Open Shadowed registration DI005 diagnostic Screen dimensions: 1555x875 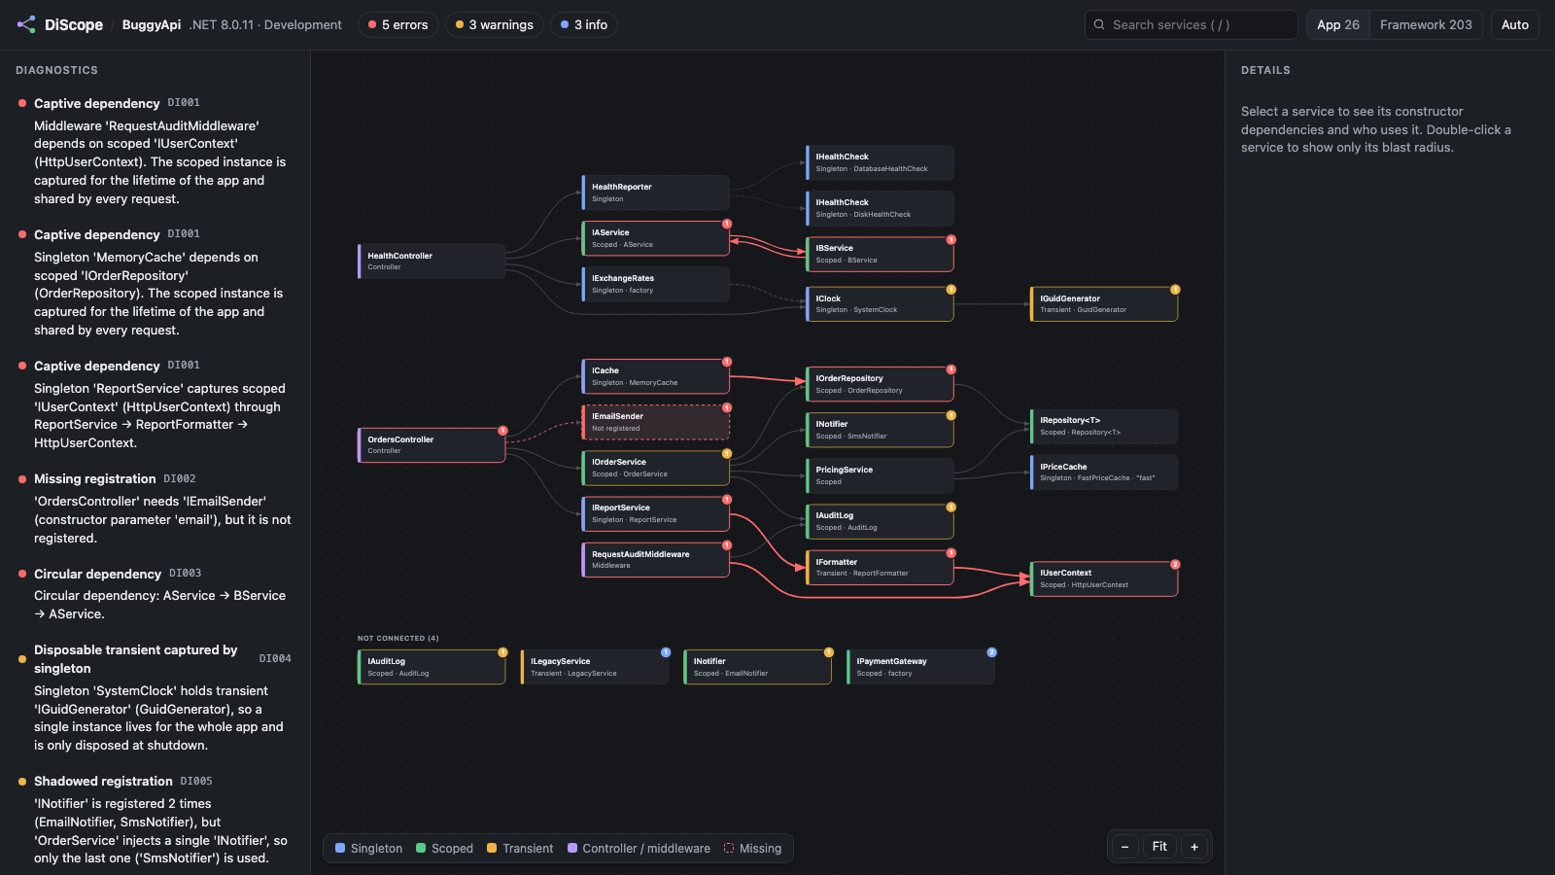155,819
